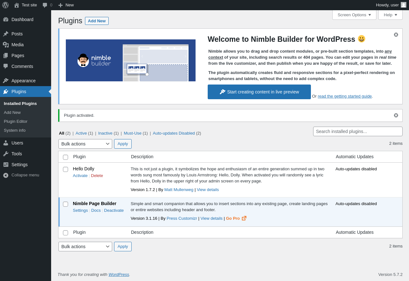The width and height of the screenshot is (409, 281).
Task: Open the Matt Mullenweg author link
Action: click(179, 189)
